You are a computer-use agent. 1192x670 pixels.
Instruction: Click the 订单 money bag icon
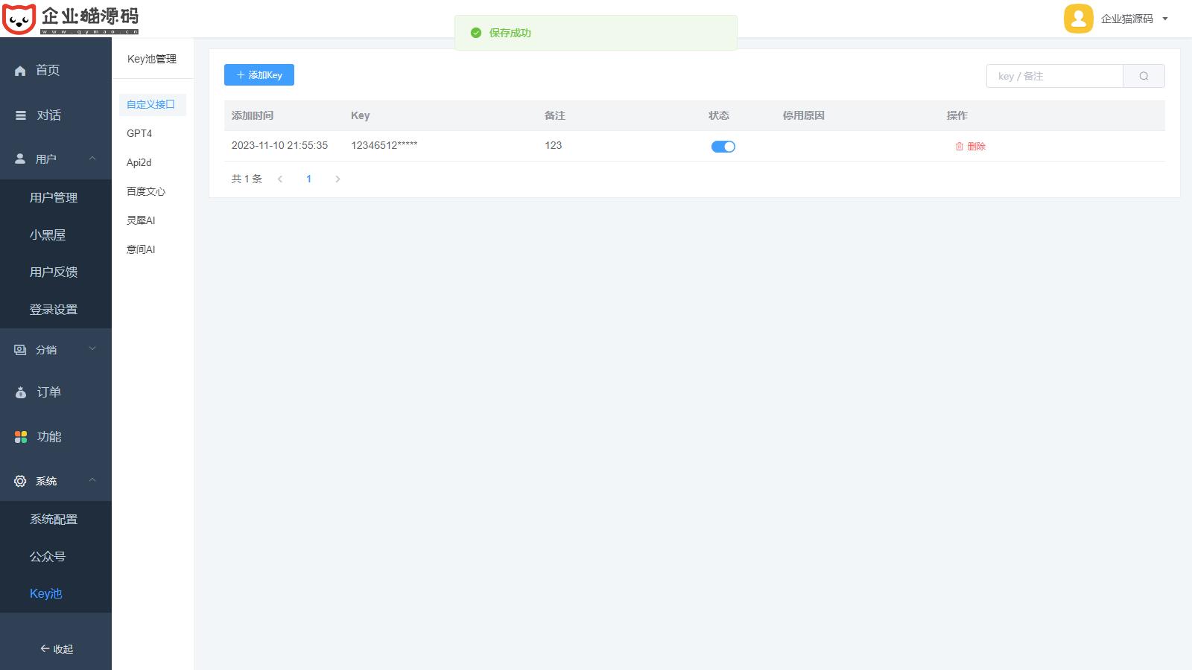[20, 392]
